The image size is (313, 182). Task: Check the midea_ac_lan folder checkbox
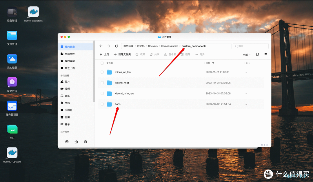102,72
